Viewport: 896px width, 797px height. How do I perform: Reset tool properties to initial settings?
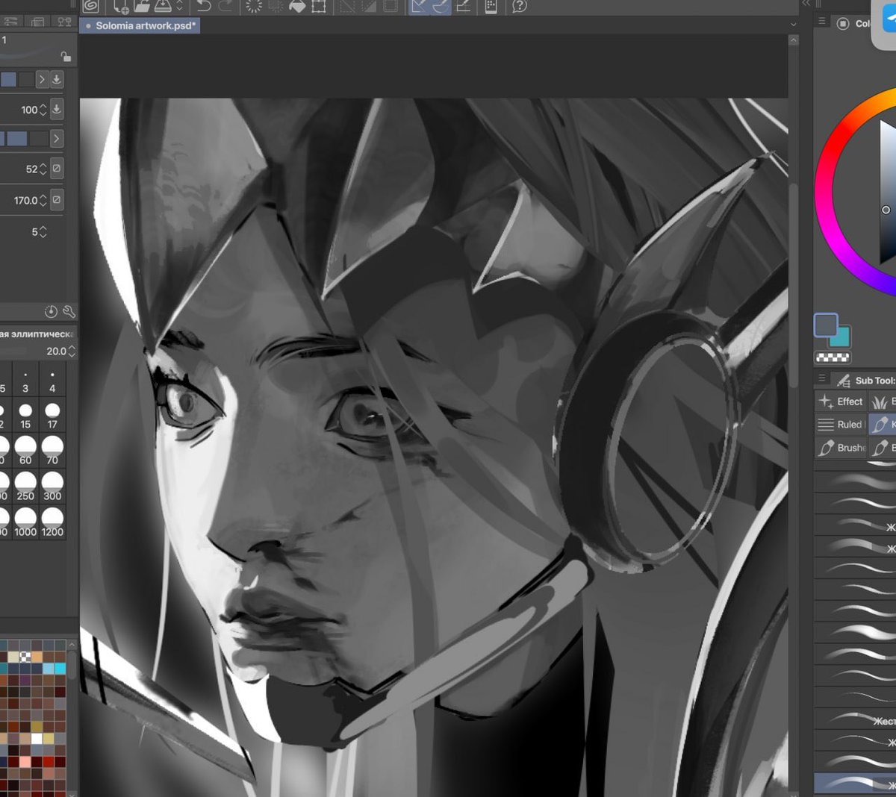51,311
